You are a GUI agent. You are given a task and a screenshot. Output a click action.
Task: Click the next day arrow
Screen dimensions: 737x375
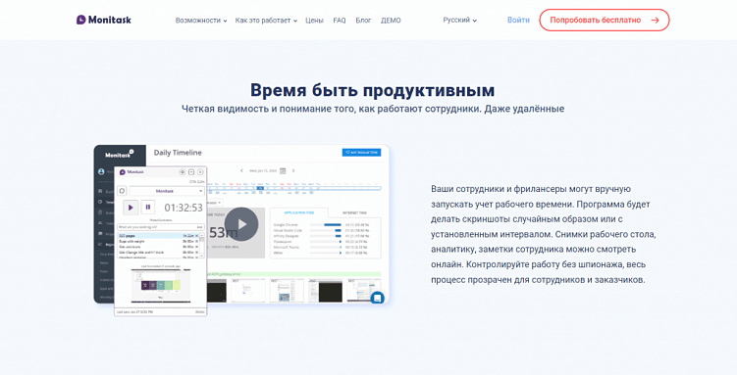(x=293, y=170)
